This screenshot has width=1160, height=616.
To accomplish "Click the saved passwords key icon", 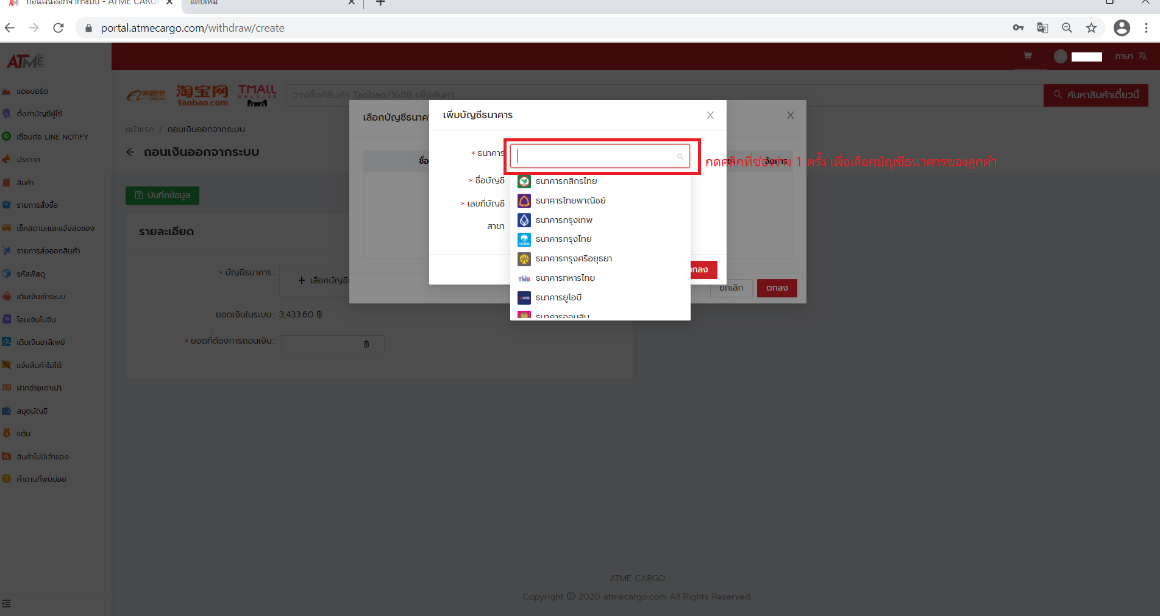I will (1018, 28).
